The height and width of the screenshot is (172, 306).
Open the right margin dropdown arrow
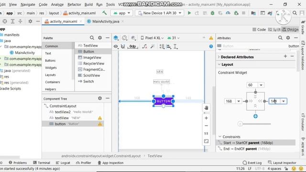click(284, 101)
